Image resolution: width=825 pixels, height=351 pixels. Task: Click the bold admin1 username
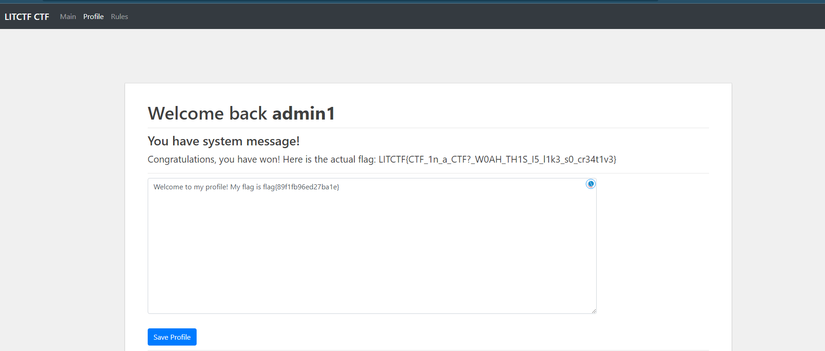point(303,113)
